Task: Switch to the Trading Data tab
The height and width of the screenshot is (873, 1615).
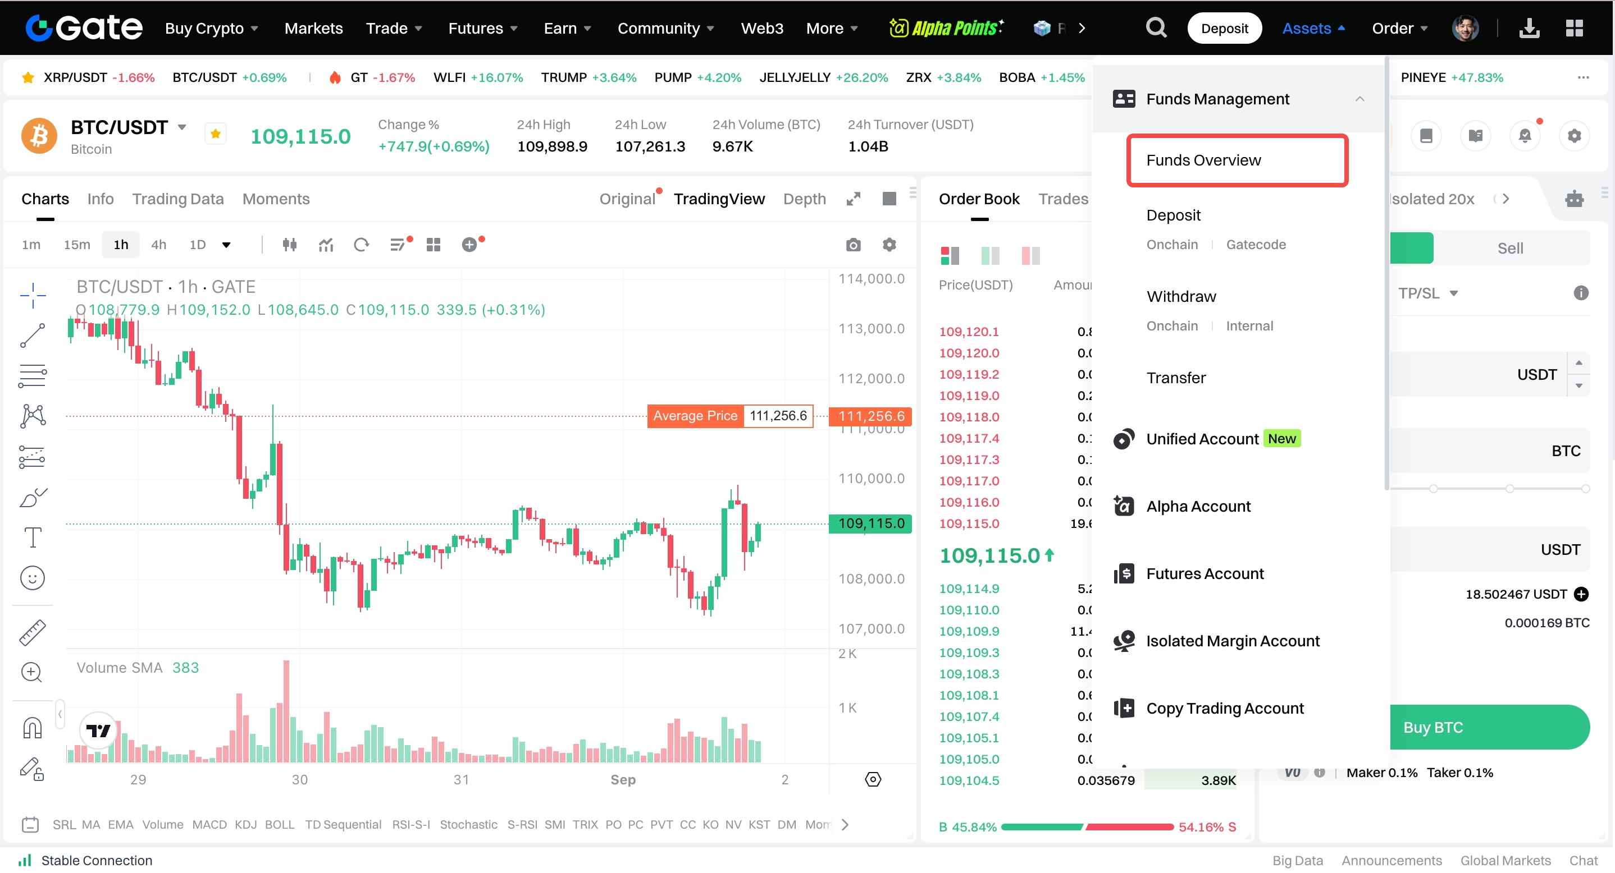Action: click(x=177, y=199)
